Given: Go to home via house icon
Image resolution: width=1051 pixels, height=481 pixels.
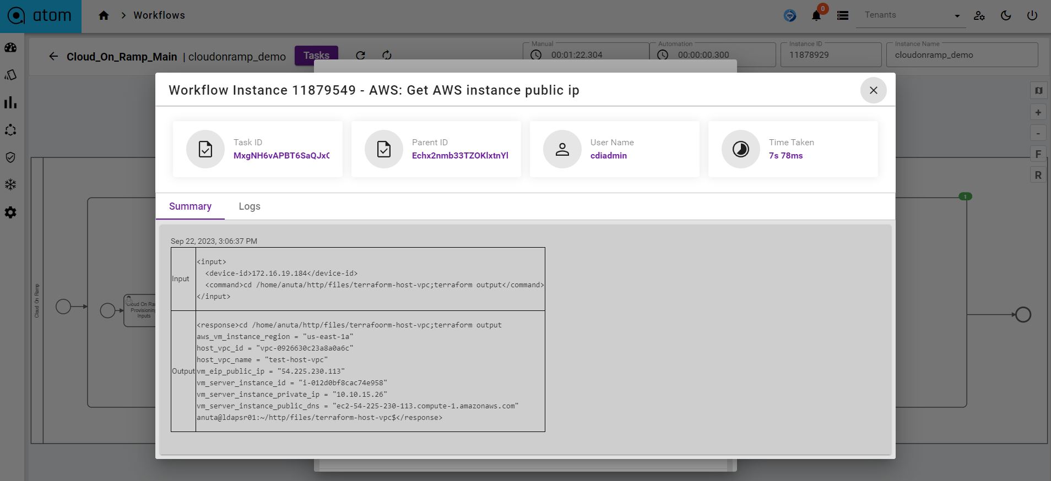Looking at the screenshot, I should pyautogui.click(x=104, y=15).
